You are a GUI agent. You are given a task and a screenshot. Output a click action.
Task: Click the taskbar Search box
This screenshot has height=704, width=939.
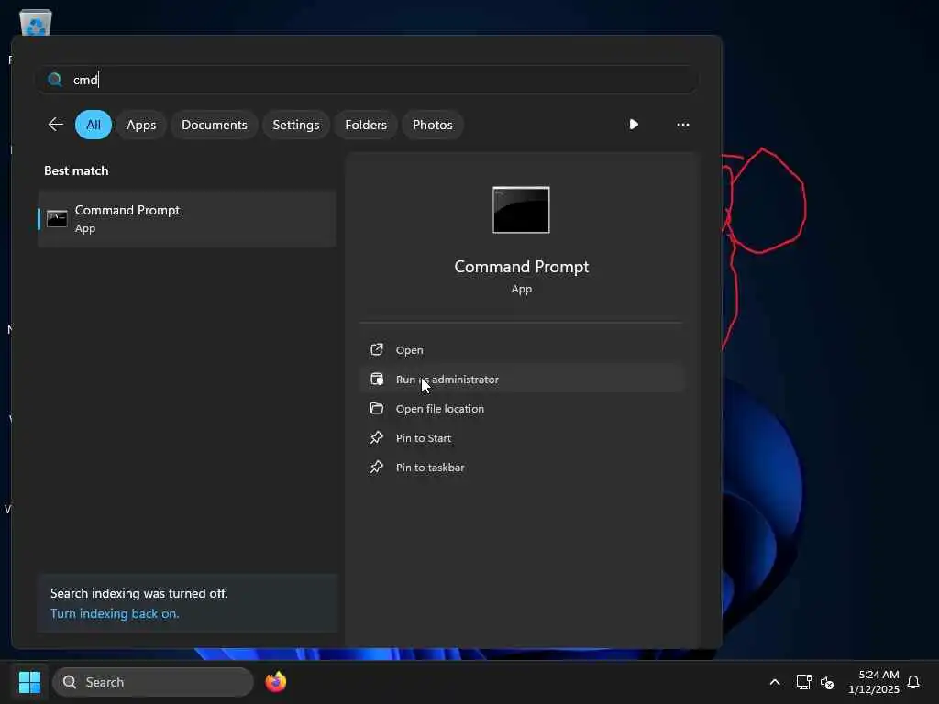[153, 682]
